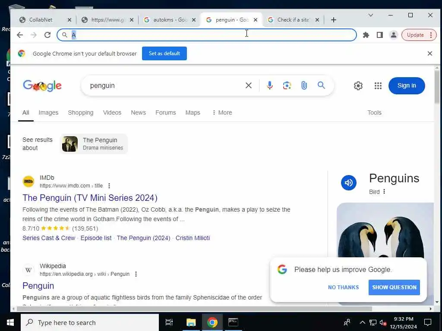Close the CollabNet tab

click(69, 20)
